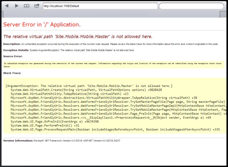This screenshot has width=228, height=167.
Task: Click the 'Stack Trace:' label
Action: [12, 73]
